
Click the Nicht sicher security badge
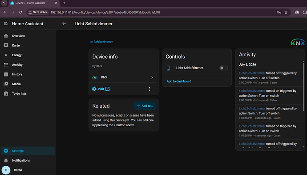pos(38,12)
